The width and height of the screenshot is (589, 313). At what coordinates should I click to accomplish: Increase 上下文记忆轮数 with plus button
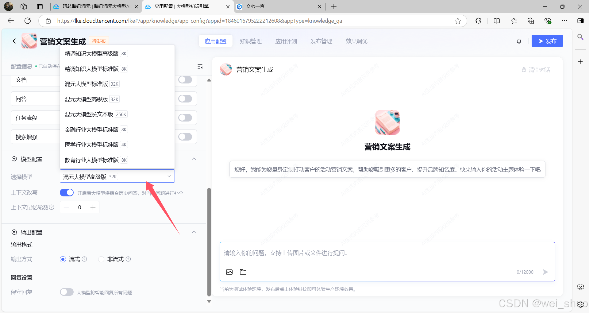[93, 207]
